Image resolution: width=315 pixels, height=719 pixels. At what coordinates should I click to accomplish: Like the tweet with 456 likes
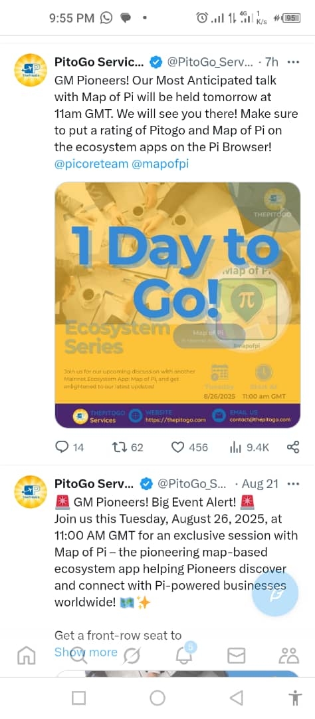click(189, 447)
